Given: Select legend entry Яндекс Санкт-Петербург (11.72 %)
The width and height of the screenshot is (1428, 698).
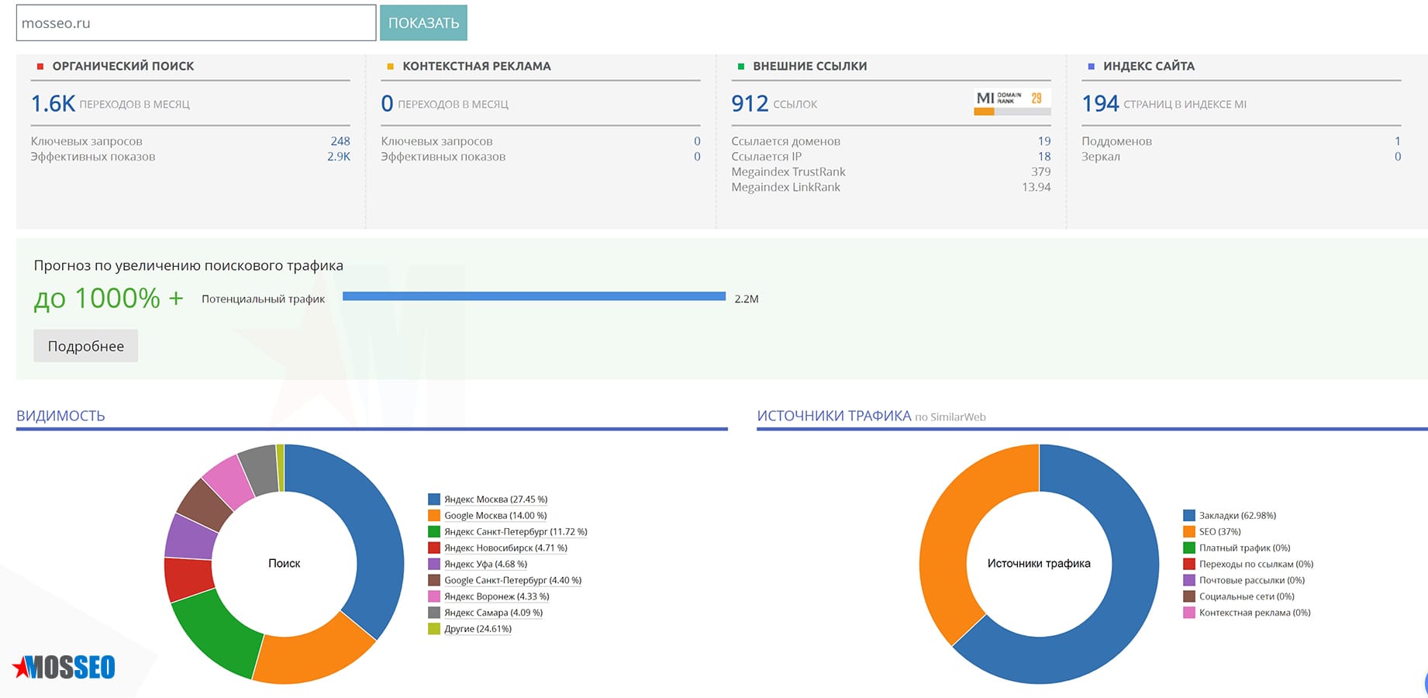Looking at the screenshot, I should point(516,532).
